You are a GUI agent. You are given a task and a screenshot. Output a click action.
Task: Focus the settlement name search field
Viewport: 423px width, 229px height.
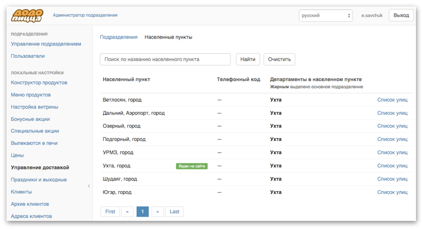click(x=165, y=59)
